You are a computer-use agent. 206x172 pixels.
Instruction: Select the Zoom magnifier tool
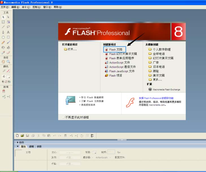pyautogui.click(x=8, y=61)
